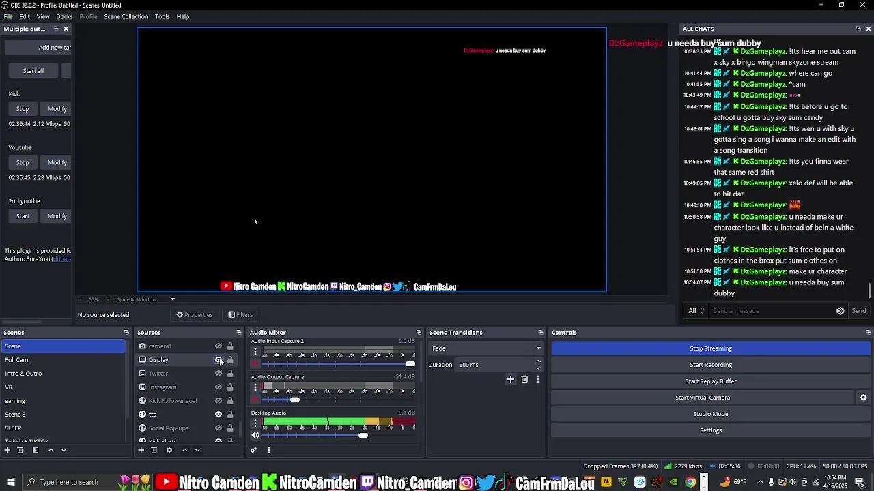Screen dimensions: 874x491
Task: Show the camera1 source
Action: pos(218,346)
